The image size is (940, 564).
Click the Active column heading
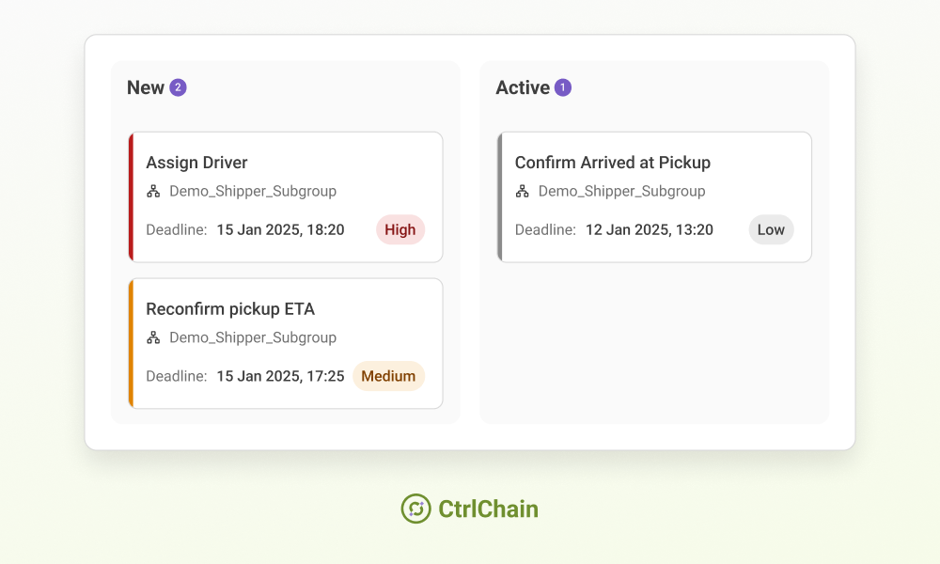tap(523, 87)
